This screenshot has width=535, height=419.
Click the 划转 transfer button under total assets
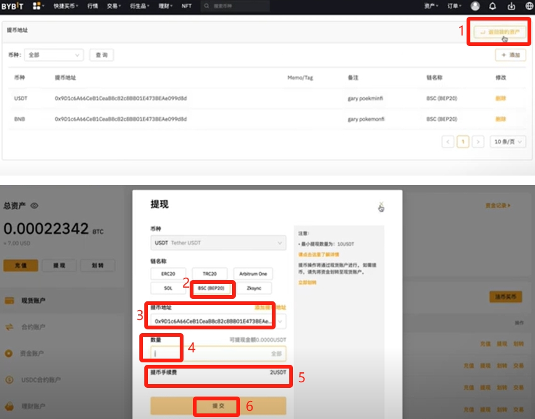98,265
